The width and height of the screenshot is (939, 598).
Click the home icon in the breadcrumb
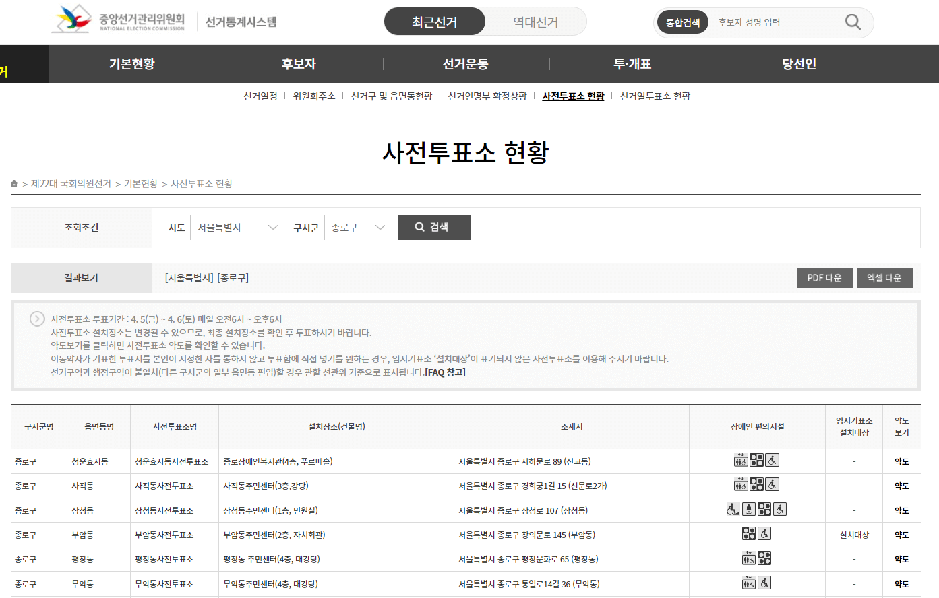[x=12, y=182]
